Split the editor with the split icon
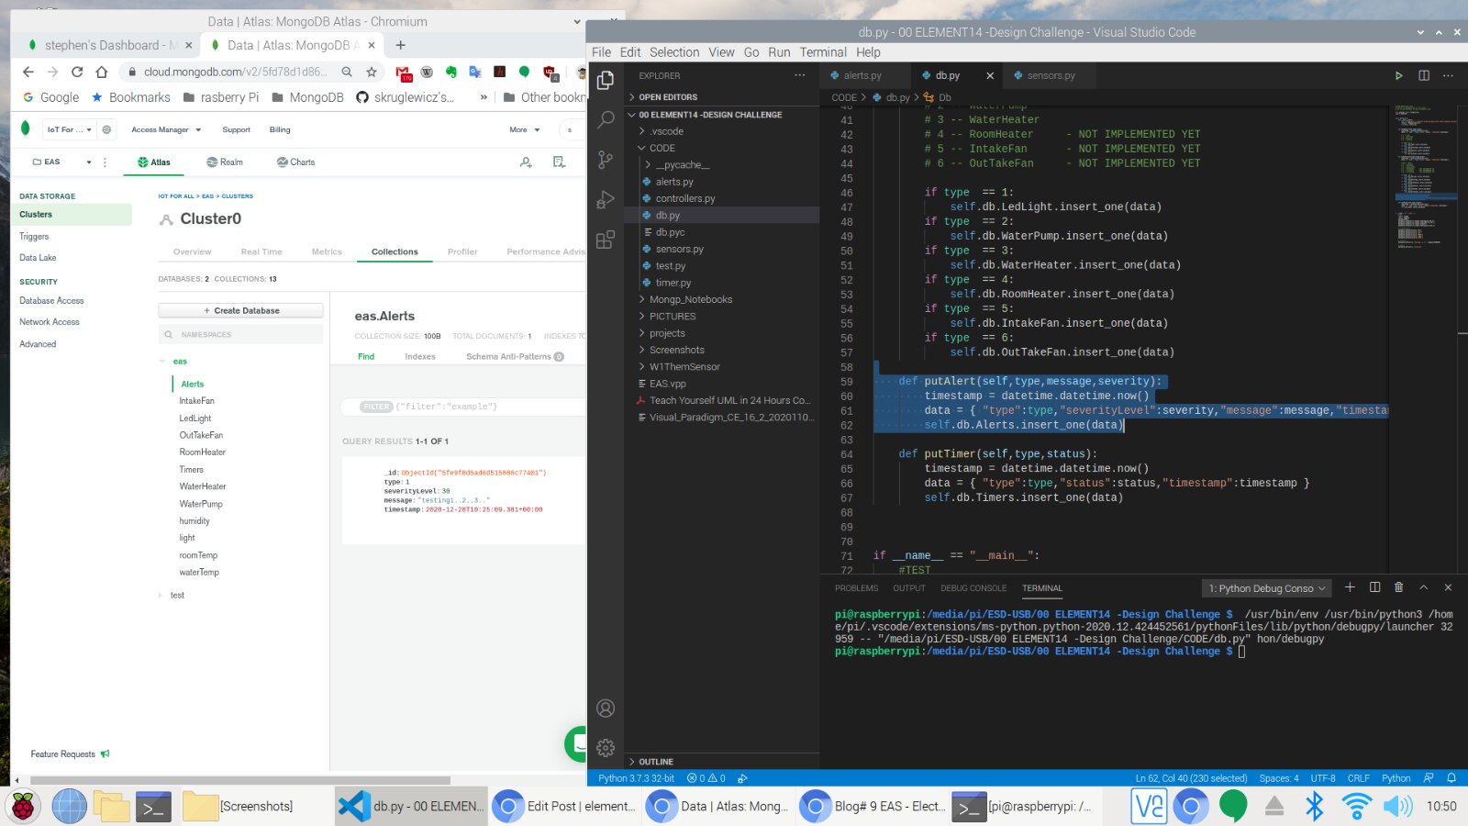The height and width of the screenshot is (826, 1468). (x=1424, y=75)
